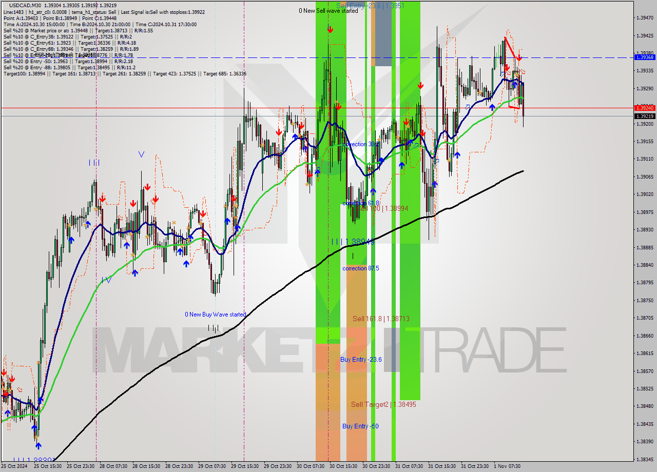Click the 'Sell %10 @ C_Entry61' line
The width and height of the screenshot is (657, 472).
tap(69, 43)
